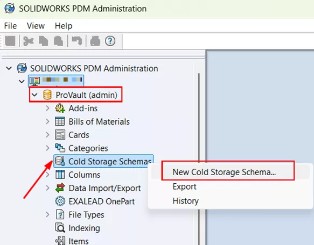The height and width of the screenshot is (245, 314).
Task: Choose History from the context menu
Action: coord(185,201)
